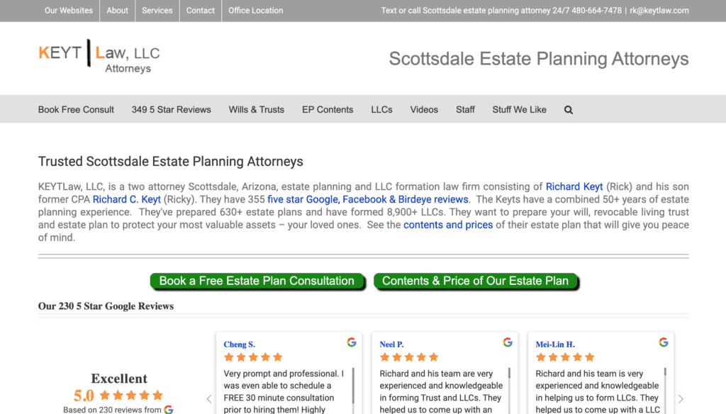Click Google icon on Neel P. review
The image size is (726, 414).
coord(508,342)
